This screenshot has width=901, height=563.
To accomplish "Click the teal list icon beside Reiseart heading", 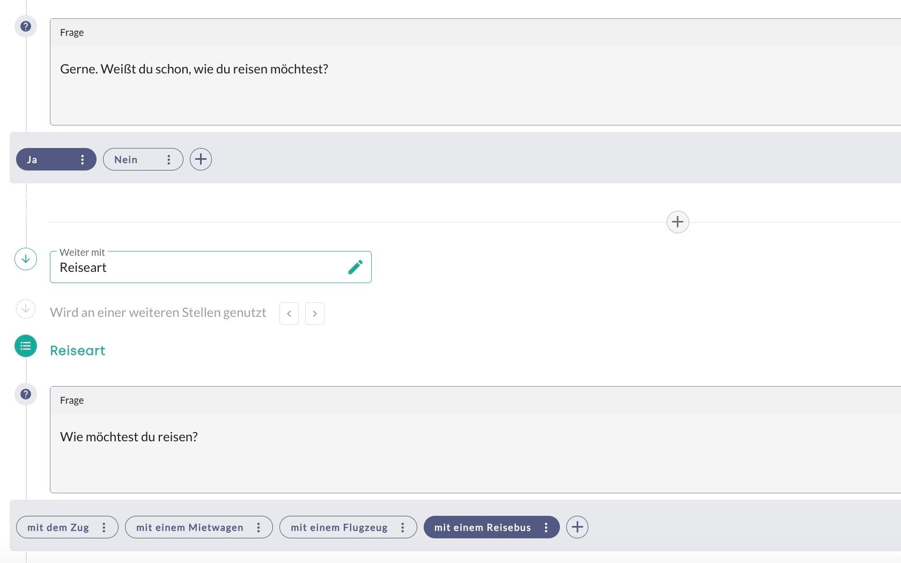I will pos(26,346).
